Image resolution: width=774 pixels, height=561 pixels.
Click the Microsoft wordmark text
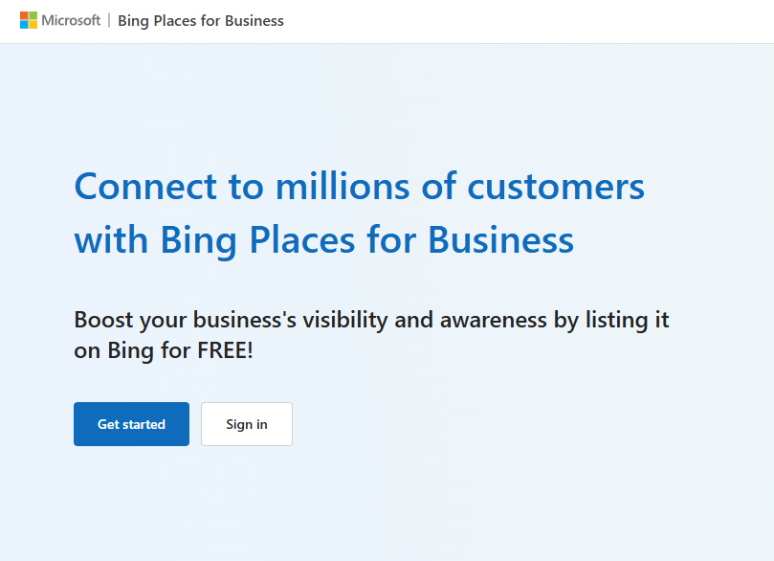coord(71,20)
